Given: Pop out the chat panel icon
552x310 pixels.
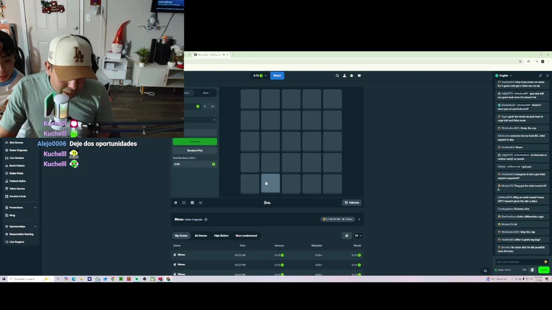Looking at the screenshot, I should point(540,76).
